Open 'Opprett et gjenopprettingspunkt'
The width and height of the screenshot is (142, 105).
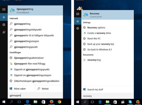click(x=35, y=70)
